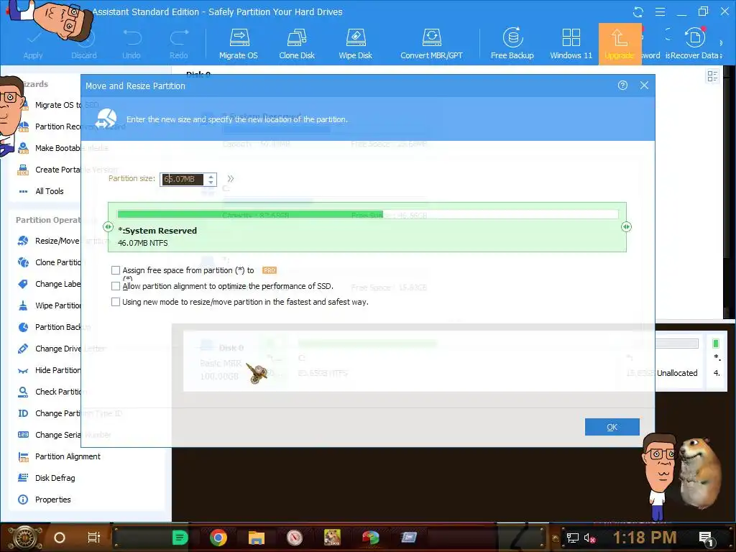
Task: Click the right partition resize handle
Action: pos(626,226)
